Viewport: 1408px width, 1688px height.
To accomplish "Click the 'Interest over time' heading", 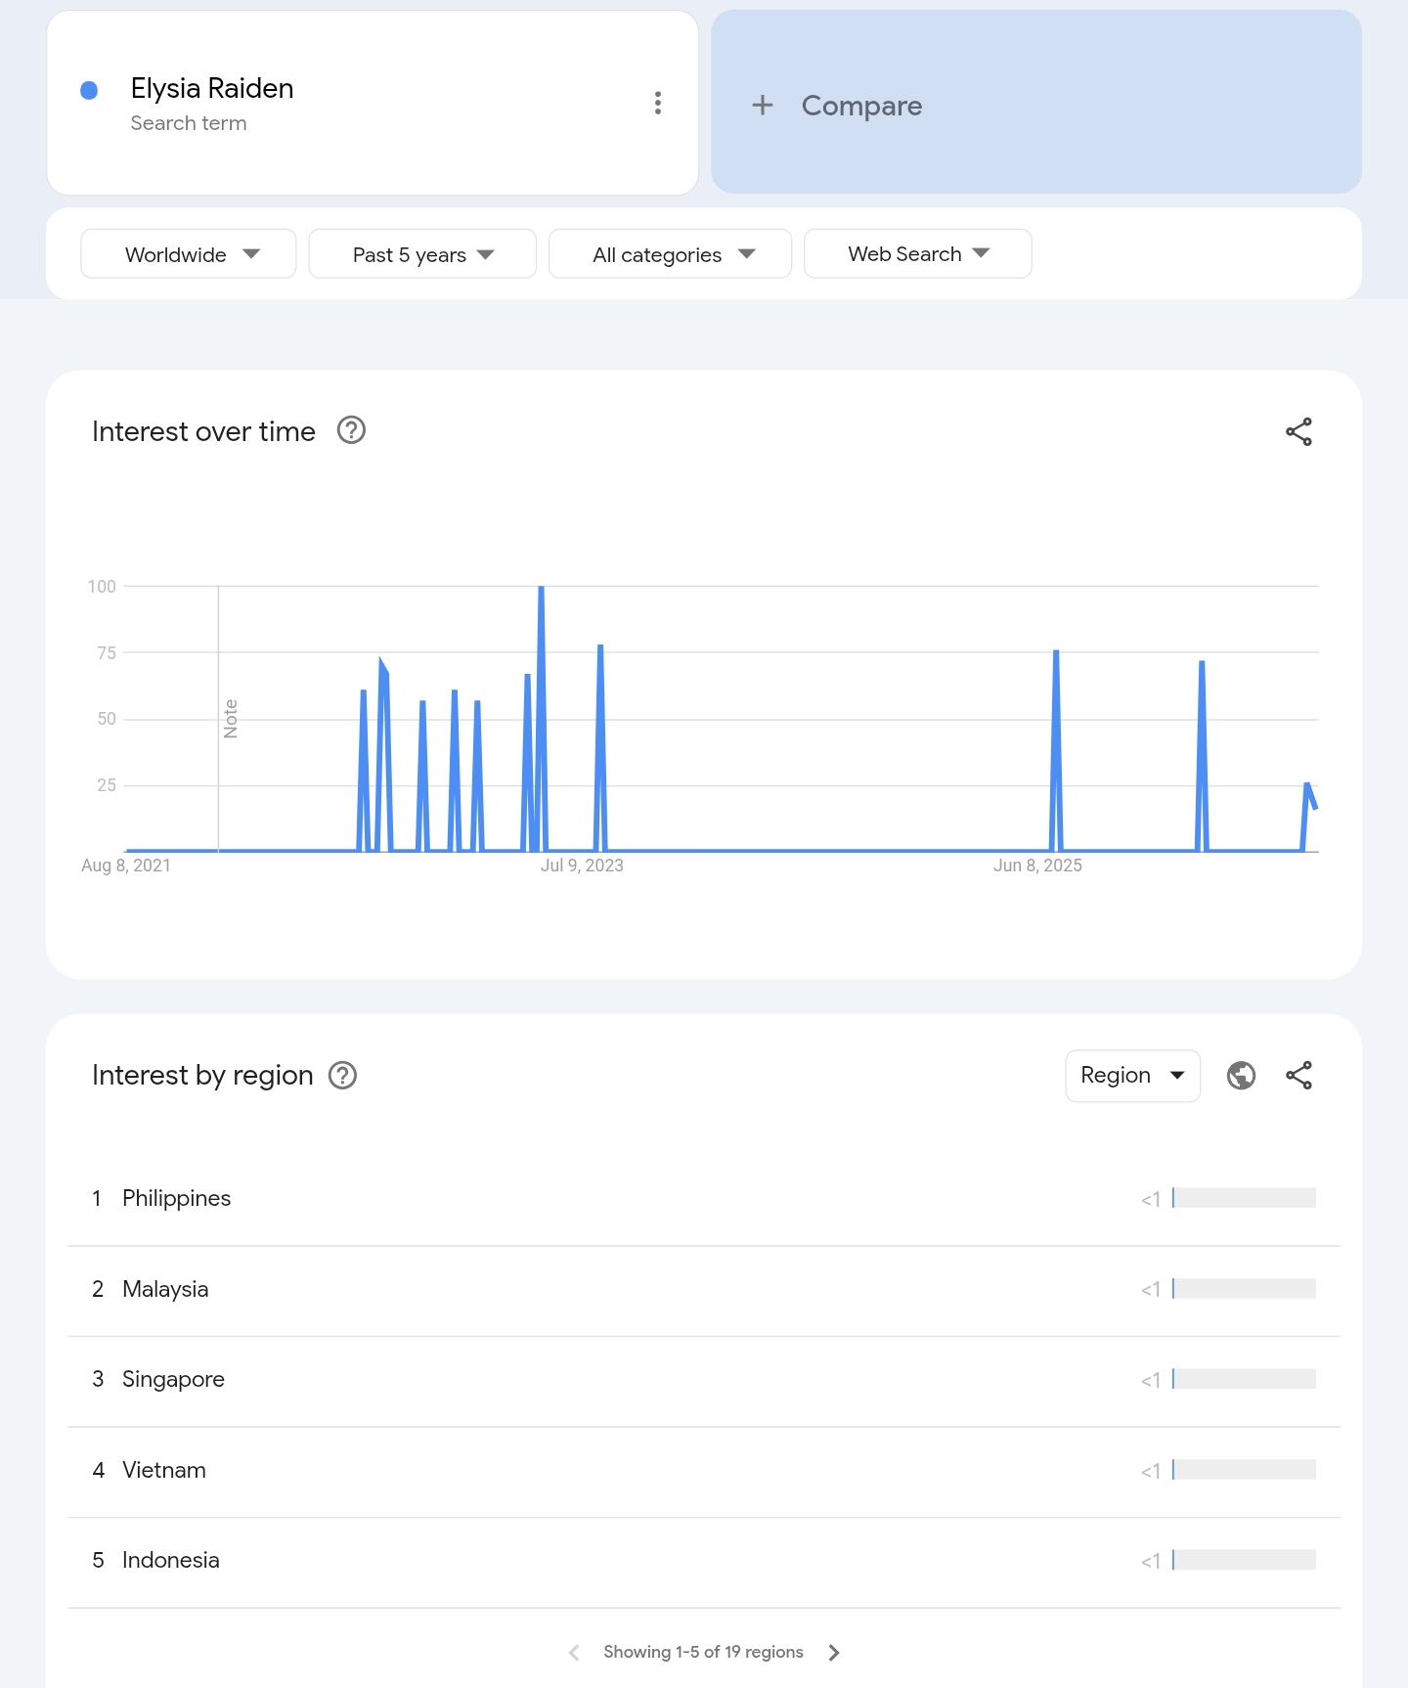I will 203,431.
